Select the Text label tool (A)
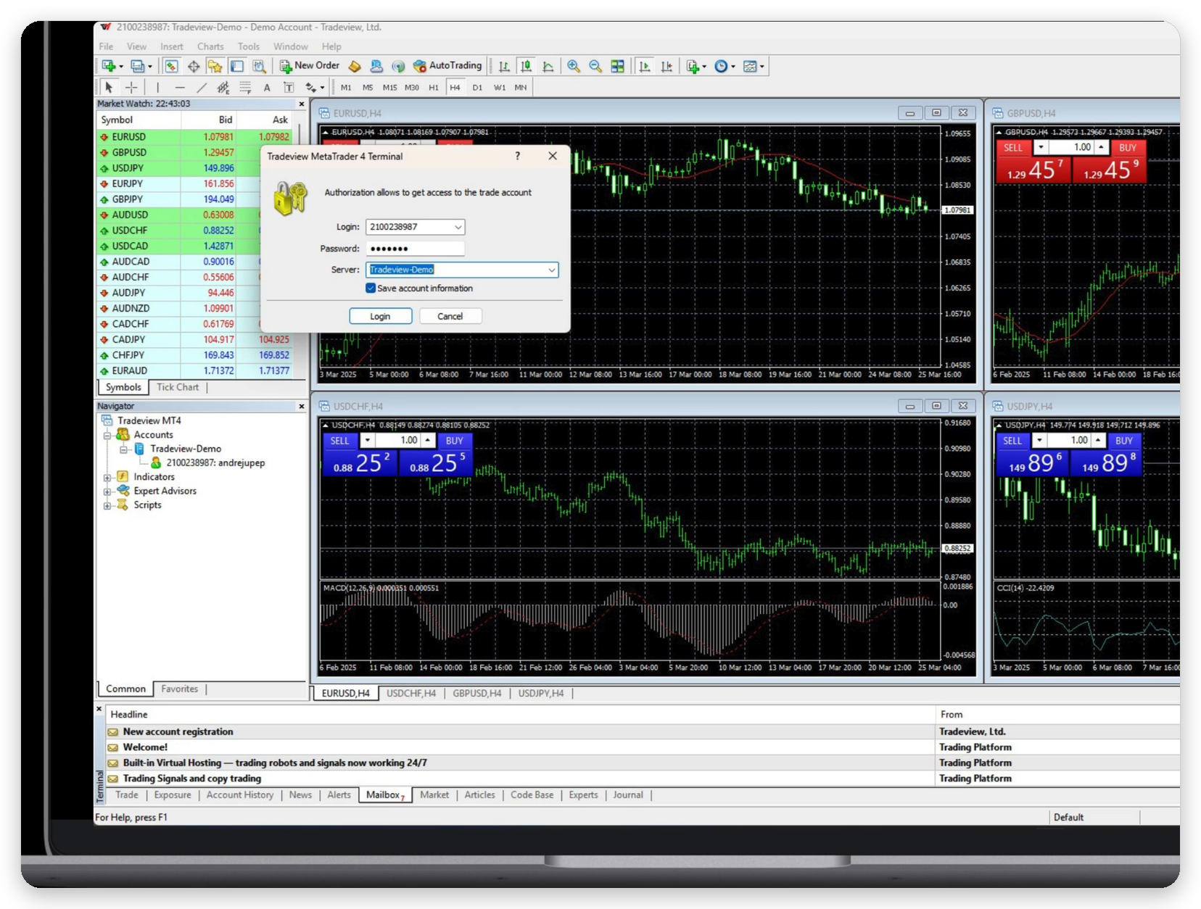This screenshot has width=1201, height=909. click(x=267, y=88)
